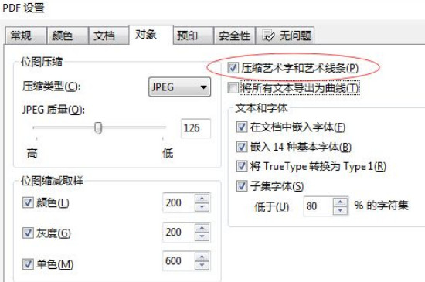The height and width of the screenshot is (282, 425).
Task: Increase the 低于 percentage with up arrow
Action: tap(341, 202)
